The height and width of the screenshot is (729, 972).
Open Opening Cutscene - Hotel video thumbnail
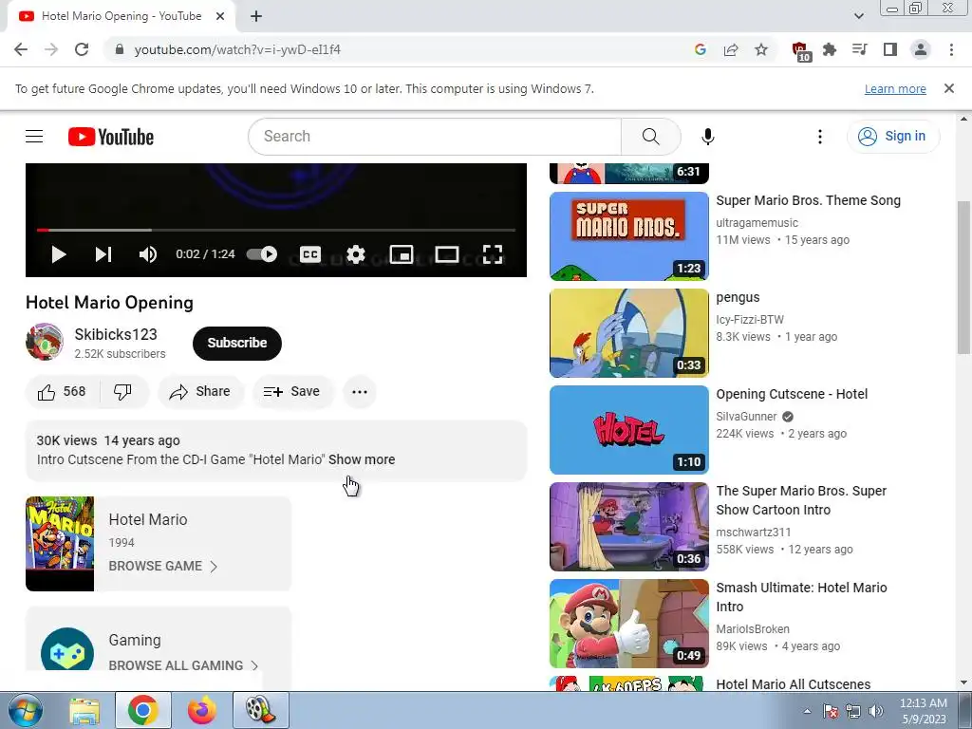628,430
